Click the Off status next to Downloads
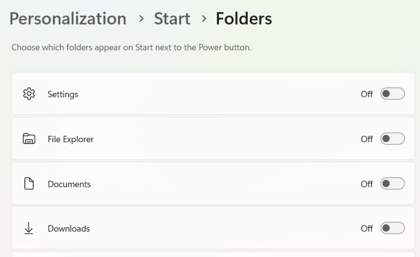Screen dimensions: 420x257 [366, 229]
